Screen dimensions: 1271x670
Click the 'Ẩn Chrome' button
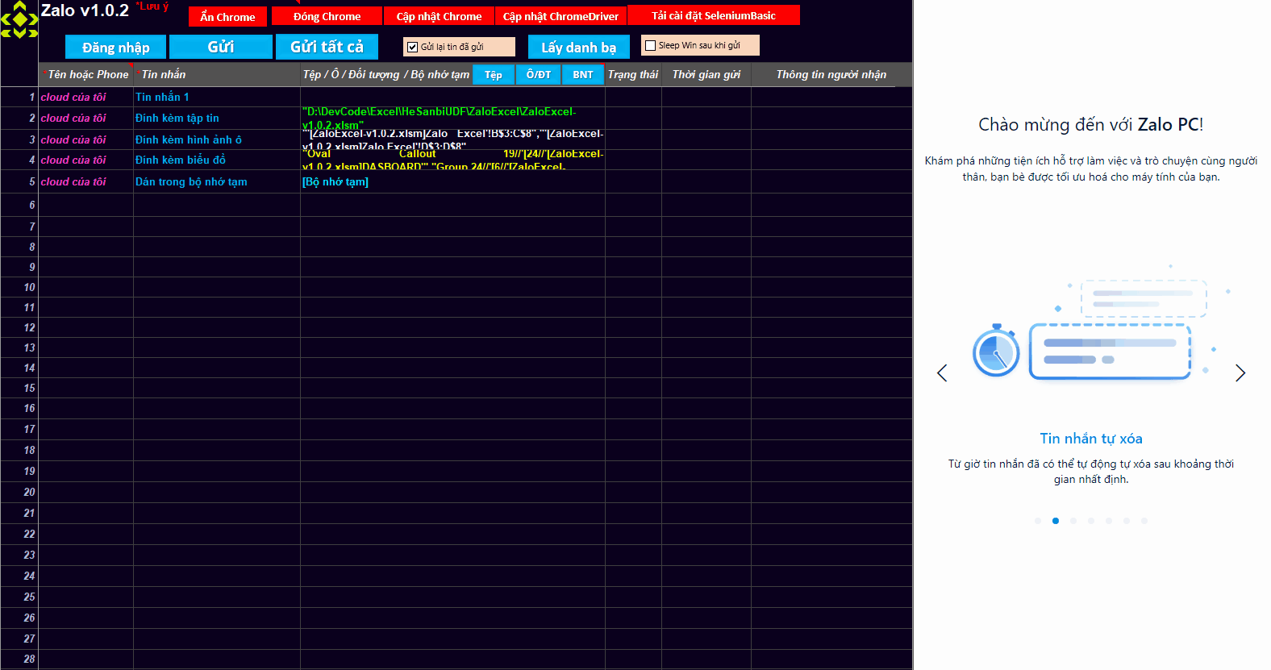(x=227, y=17)
